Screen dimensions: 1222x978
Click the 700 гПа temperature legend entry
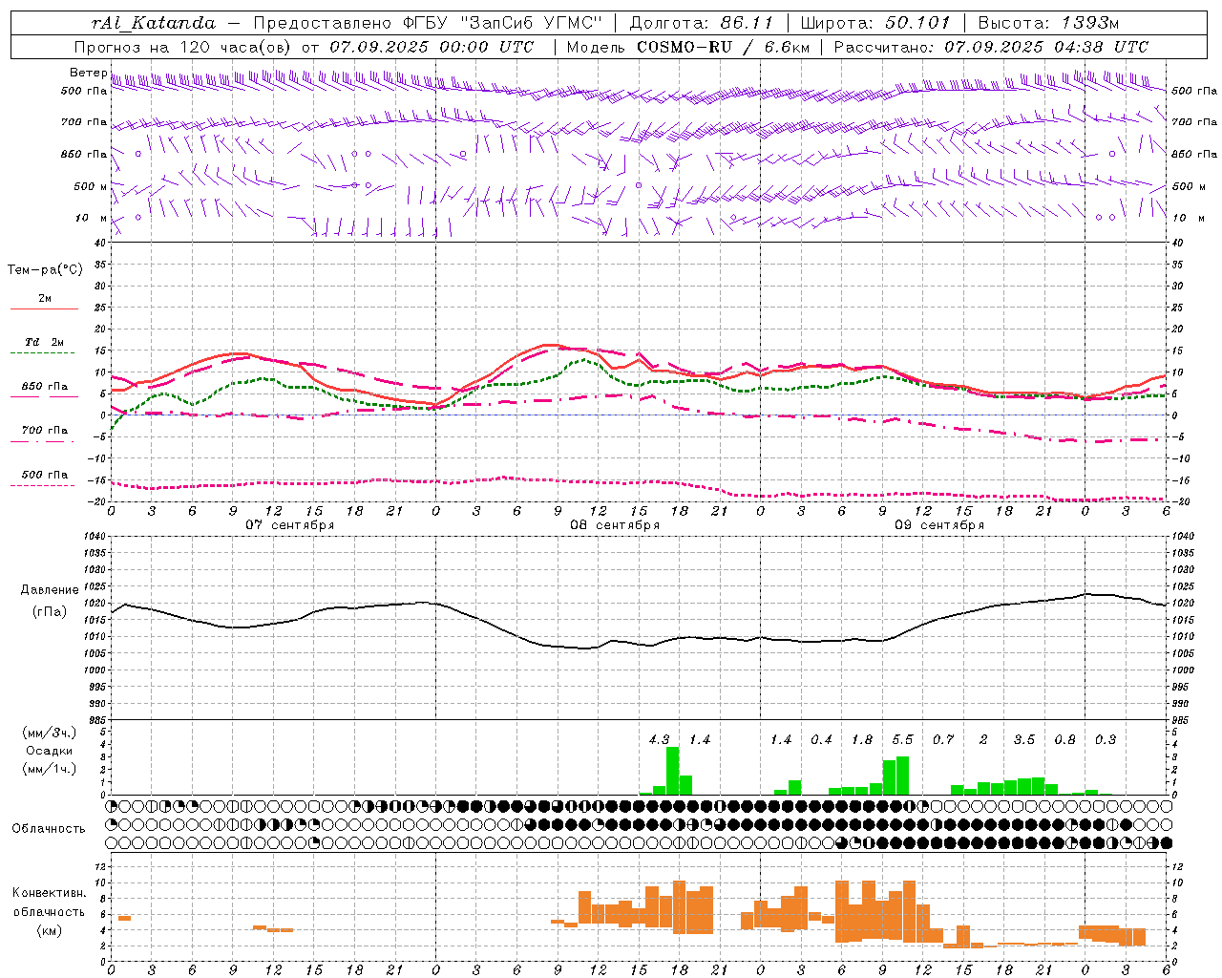point(44,431)
